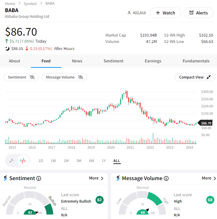Go to Home breadcrumb link

(10, 3)
